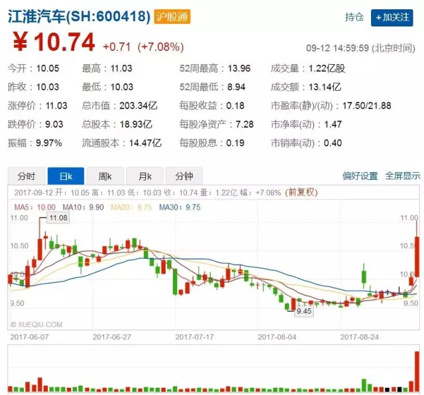Click stock title 江淮汽车(SH:600418)

pos(79,17)
